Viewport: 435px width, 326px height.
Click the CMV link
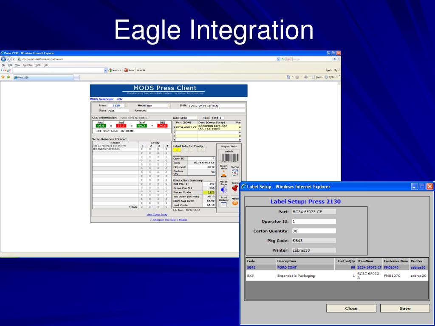click(119, 99)
